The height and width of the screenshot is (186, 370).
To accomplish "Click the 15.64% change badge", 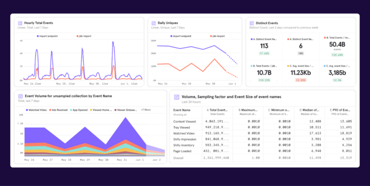I will point(337,55).
